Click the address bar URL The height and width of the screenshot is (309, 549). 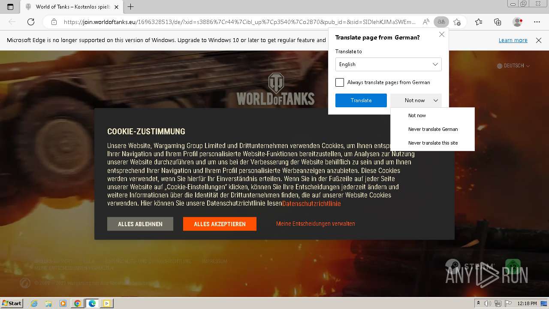pyautogui.click(x=239, y=22)
